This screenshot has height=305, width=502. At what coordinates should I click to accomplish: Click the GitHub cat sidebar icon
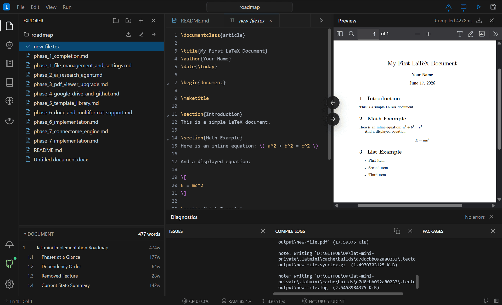(9, 263)
